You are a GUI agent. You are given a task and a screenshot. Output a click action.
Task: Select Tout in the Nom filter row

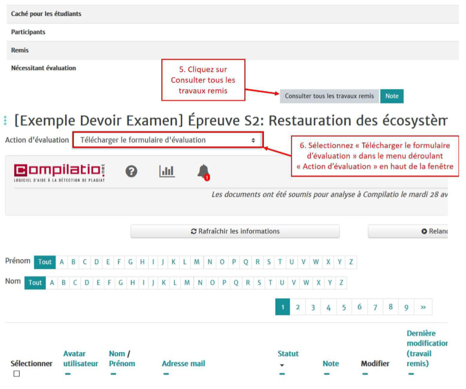tap(35, 283)
